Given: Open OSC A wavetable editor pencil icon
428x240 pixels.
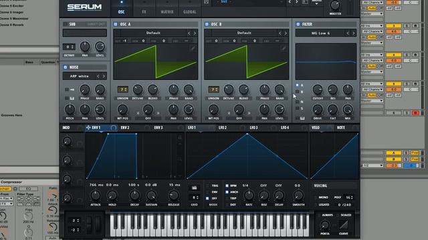Looking at the screenshot, I should click(x=193, y=49).
